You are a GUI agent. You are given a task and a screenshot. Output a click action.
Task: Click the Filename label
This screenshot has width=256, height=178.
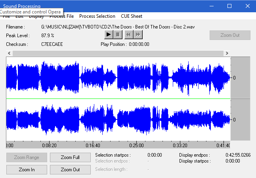15,27
